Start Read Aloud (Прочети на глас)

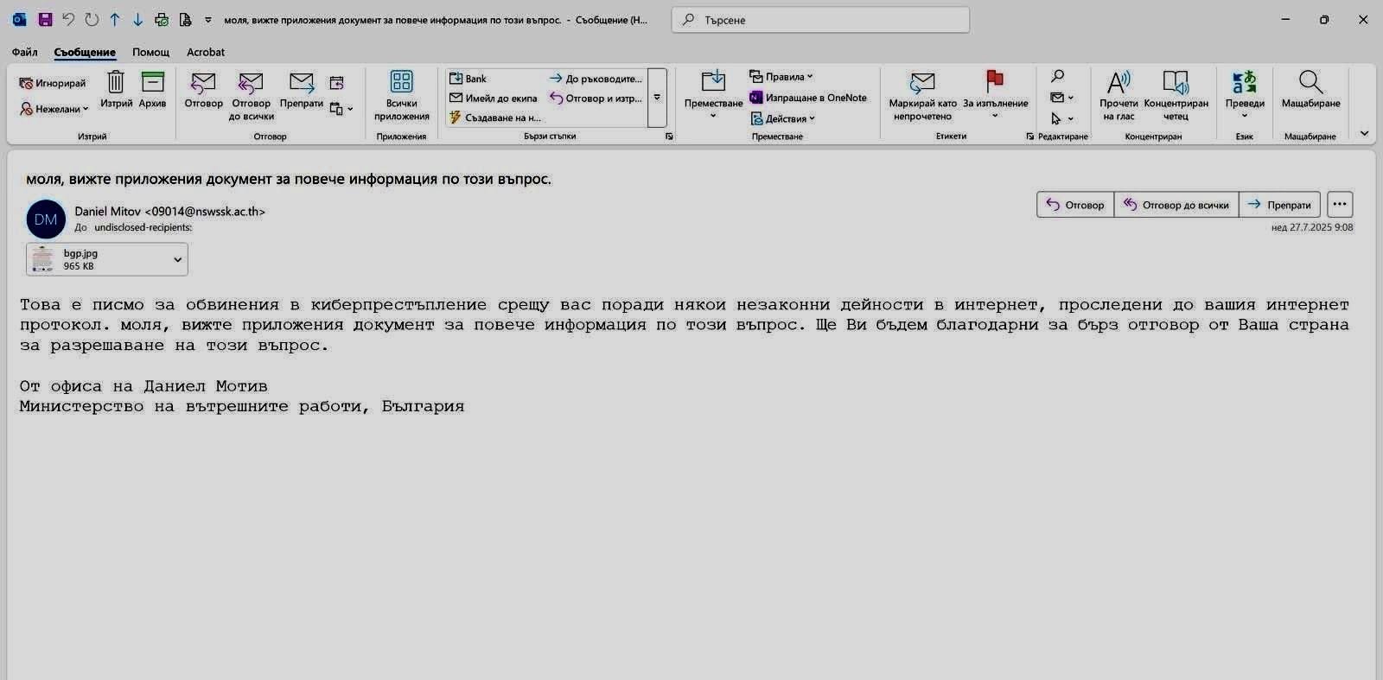pyautogui.click(x=1119, y=84)
